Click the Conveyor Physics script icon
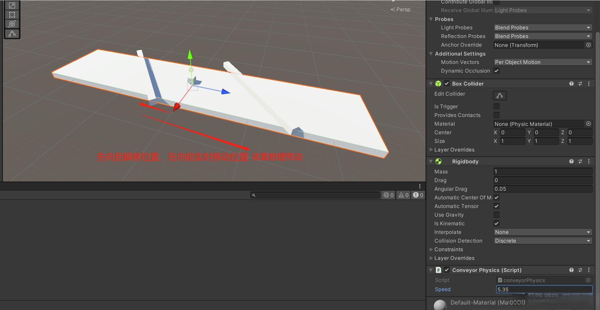 (x=438, y=270)
